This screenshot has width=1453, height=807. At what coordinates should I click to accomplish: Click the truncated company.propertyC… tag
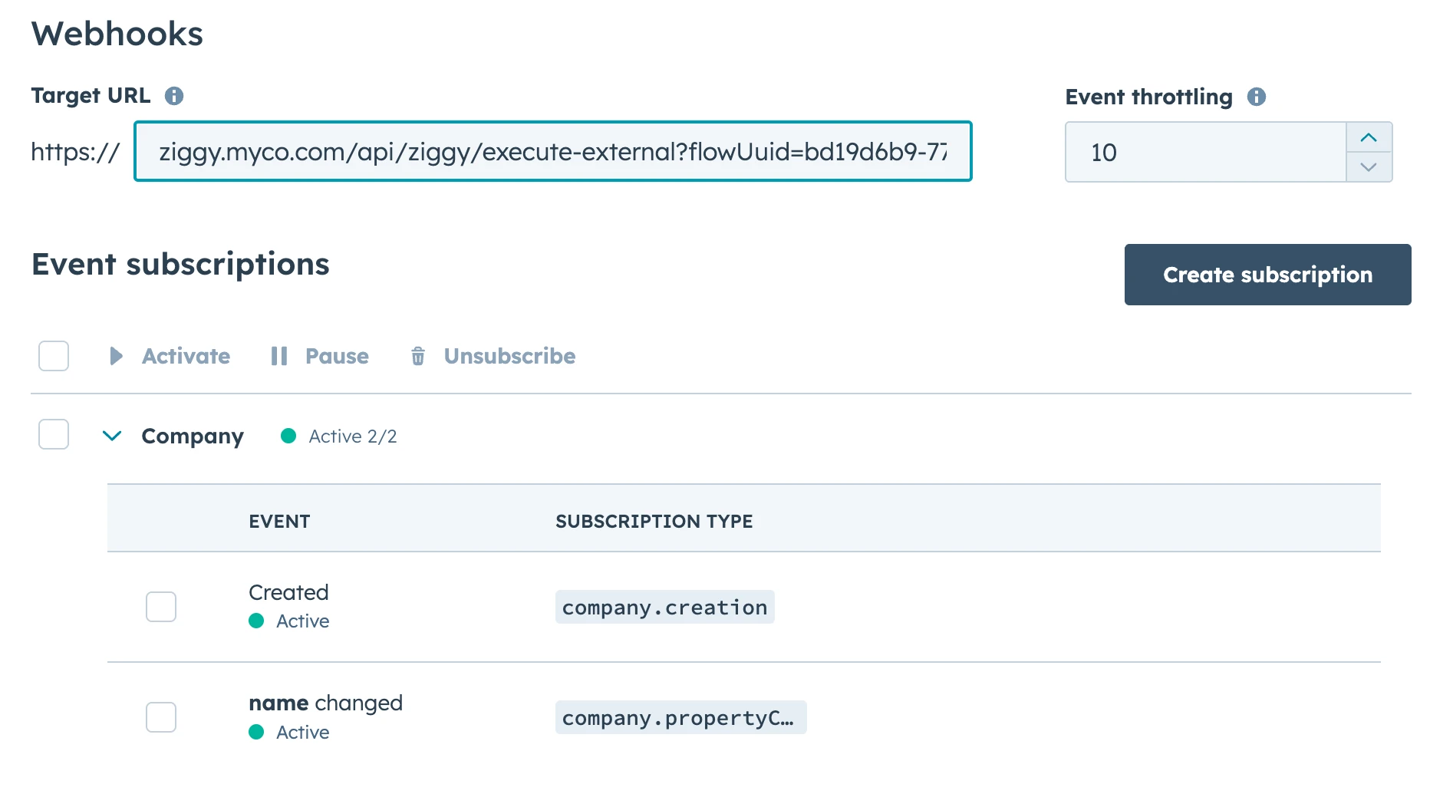[x=680, y=718]
